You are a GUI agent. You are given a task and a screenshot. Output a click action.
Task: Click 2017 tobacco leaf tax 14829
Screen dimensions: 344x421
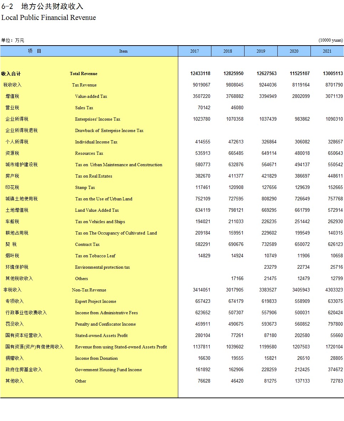(x=204, y=256)
